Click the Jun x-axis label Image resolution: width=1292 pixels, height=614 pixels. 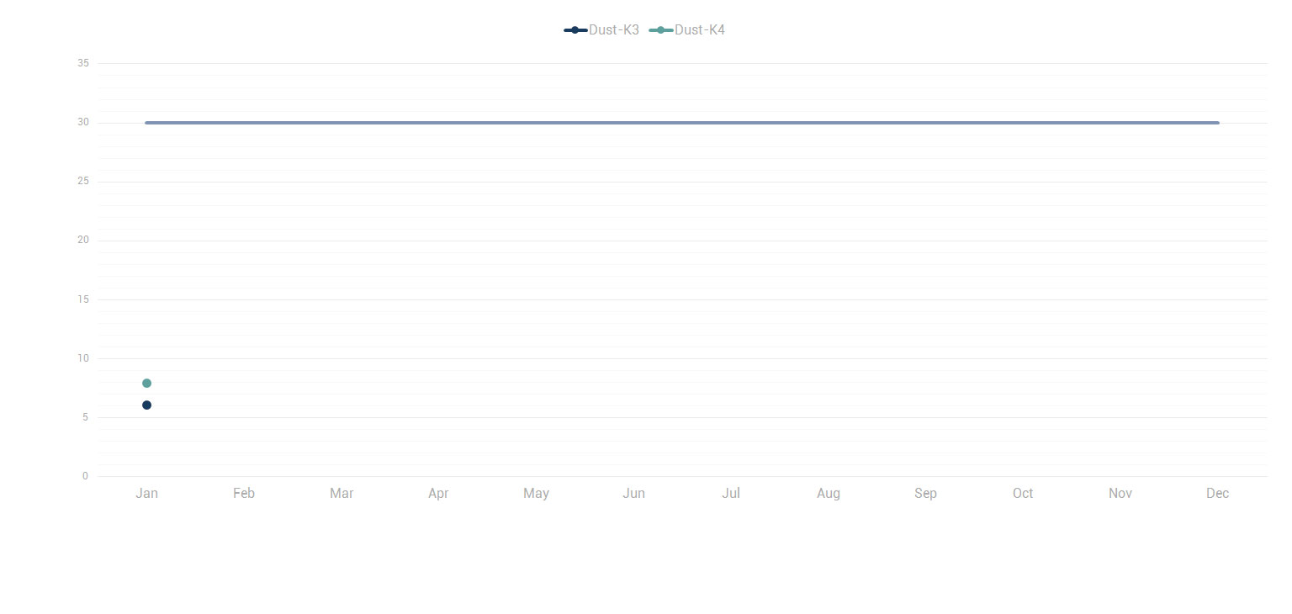click(633, 494)
